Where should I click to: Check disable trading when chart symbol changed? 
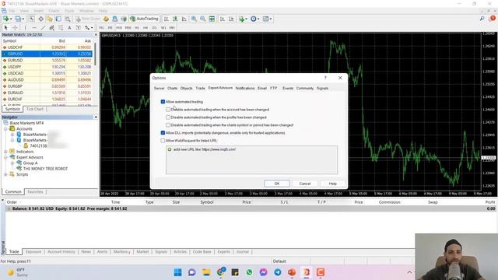(x=168, y=125)
